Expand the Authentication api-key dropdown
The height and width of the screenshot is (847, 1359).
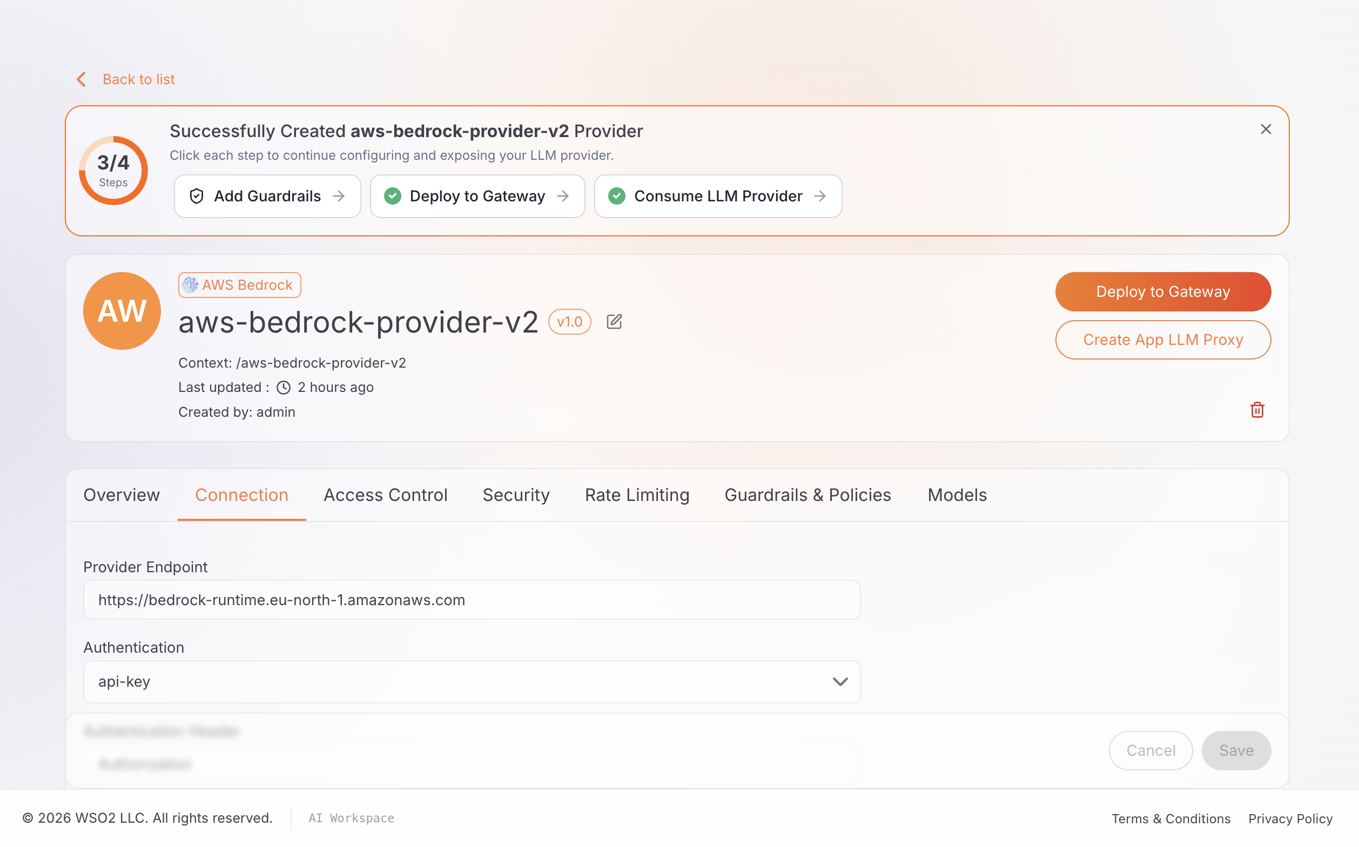tap(472, 682)
